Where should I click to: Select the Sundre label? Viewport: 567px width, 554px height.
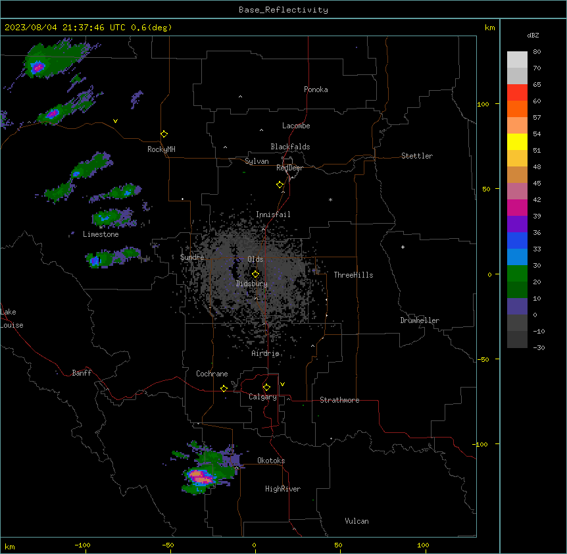(x=192, y=257)
